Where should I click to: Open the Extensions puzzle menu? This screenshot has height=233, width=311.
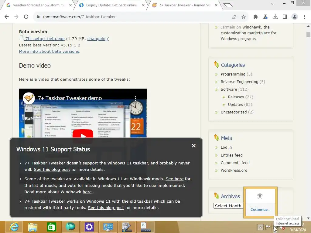(256, 17)
